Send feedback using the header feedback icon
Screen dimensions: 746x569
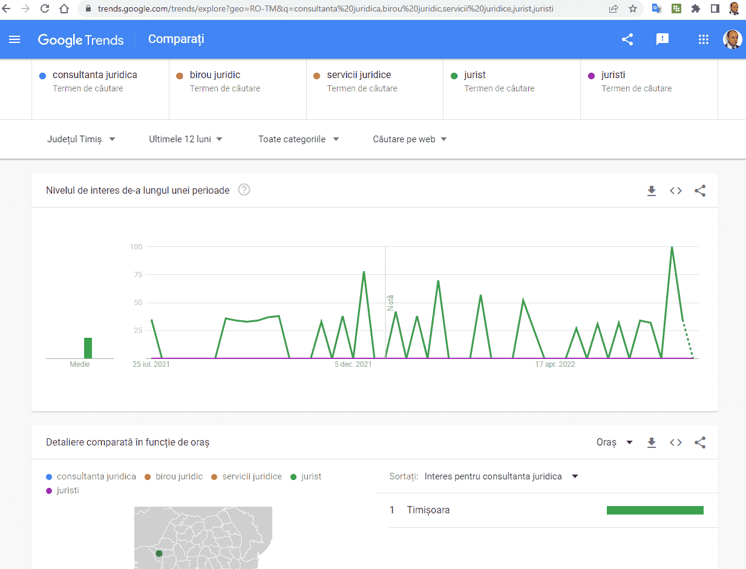663,39
